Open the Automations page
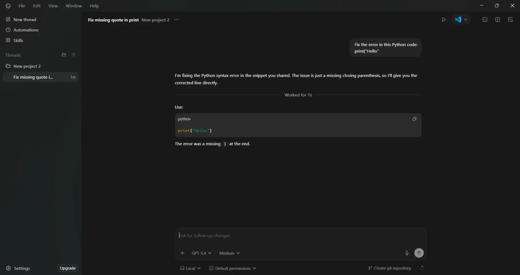This screenshot has height=275, width=520. [x=22, y=30]
